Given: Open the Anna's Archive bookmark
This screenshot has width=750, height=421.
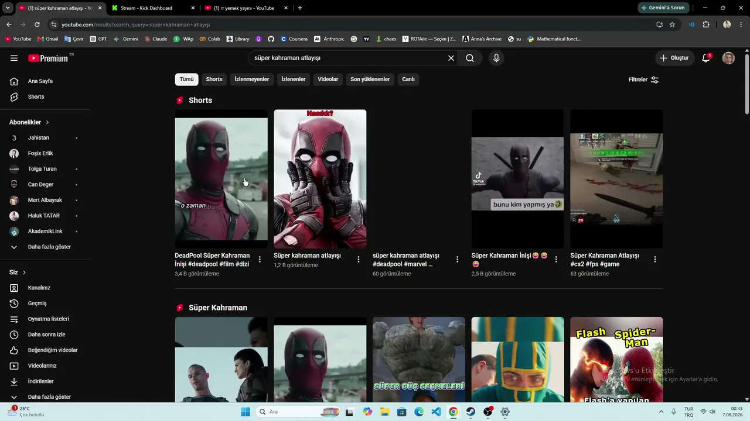Looking at the screenshot, I should click(x=482, y=39).
